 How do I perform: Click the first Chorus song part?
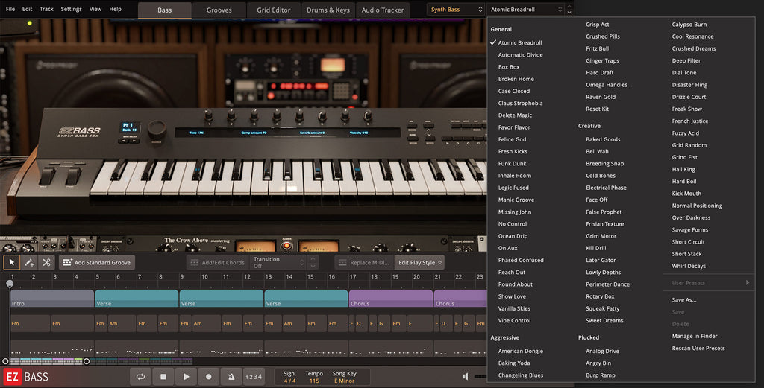tap(391, 299)
